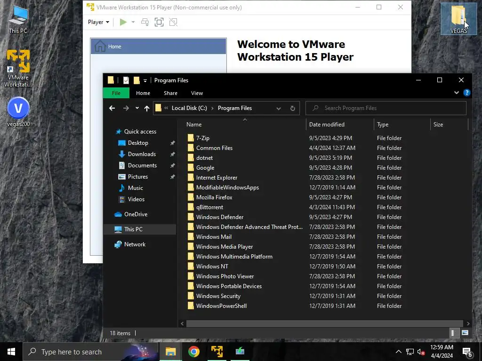The height and width of the screenshot is (361, 482).
Task: Switch to large thumbnails view icon
Action: [465, 333]
